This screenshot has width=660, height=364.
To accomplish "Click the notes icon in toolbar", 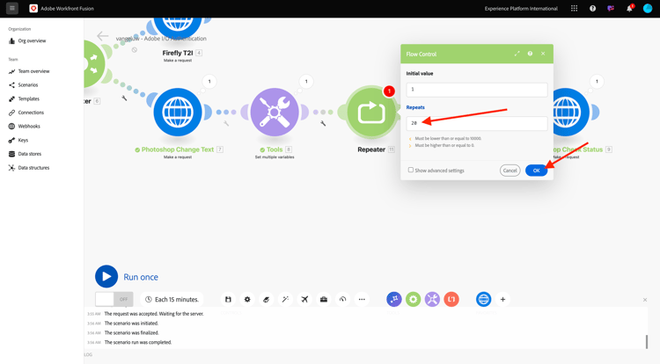I will (x=266, y=299).
